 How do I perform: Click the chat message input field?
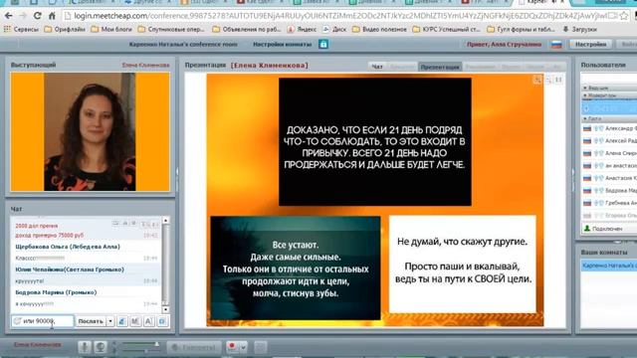43,321
